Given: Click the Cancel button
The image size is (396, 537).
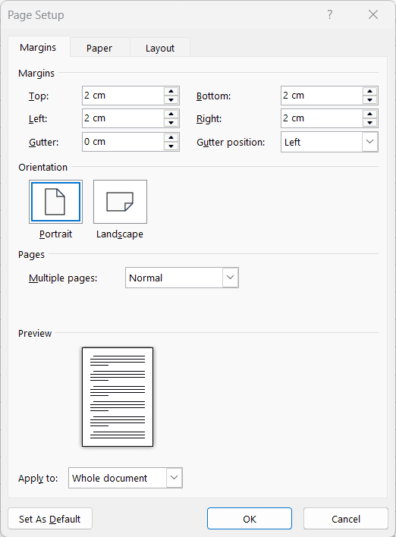Looking at the screenshot, I should [346, 519].
